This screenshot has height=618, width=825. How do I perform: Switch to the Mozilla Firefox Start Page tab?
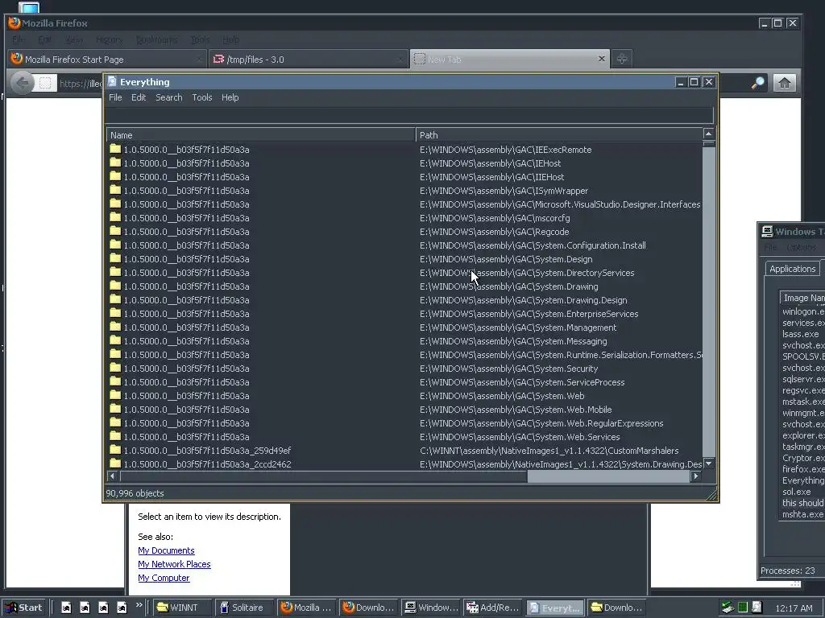(106, 59)
